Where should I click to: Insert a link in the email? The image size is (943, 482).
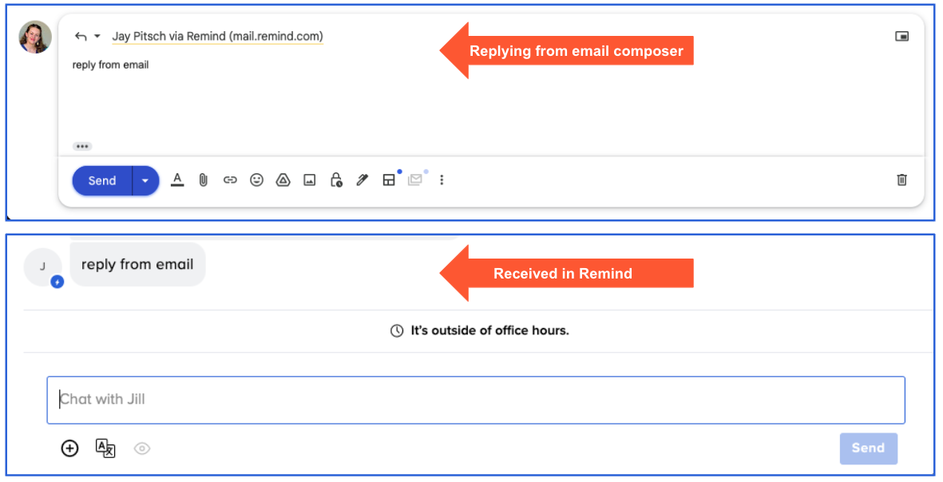(x=230, y=180)
